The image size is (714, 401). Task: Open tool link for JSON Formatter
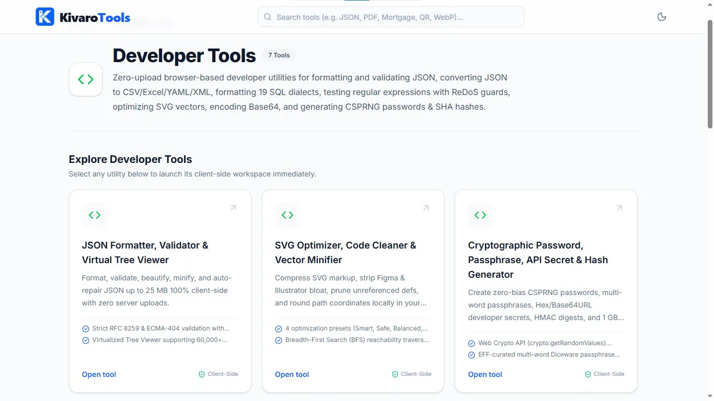99,374
